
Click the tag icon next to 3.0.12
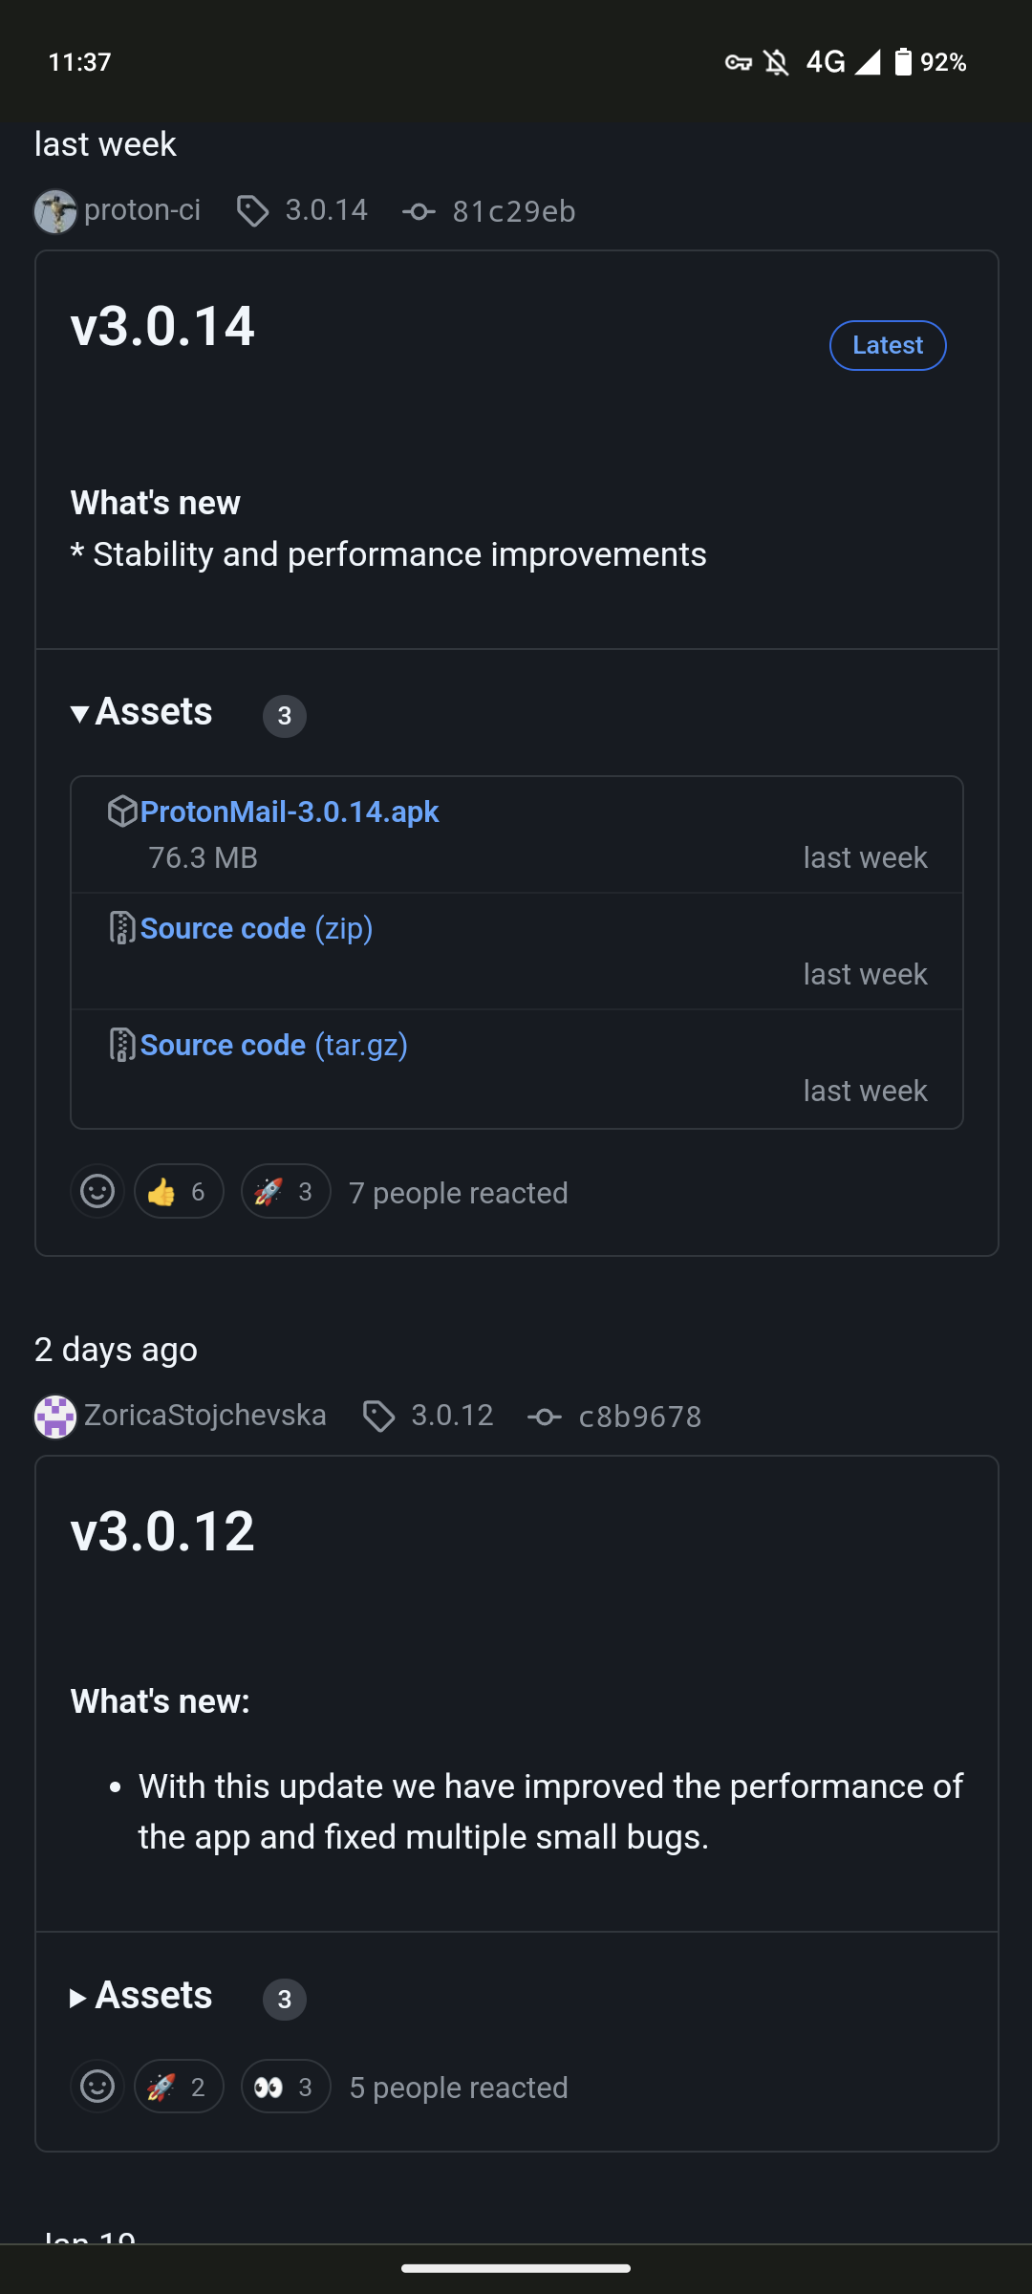[378, 1417]
